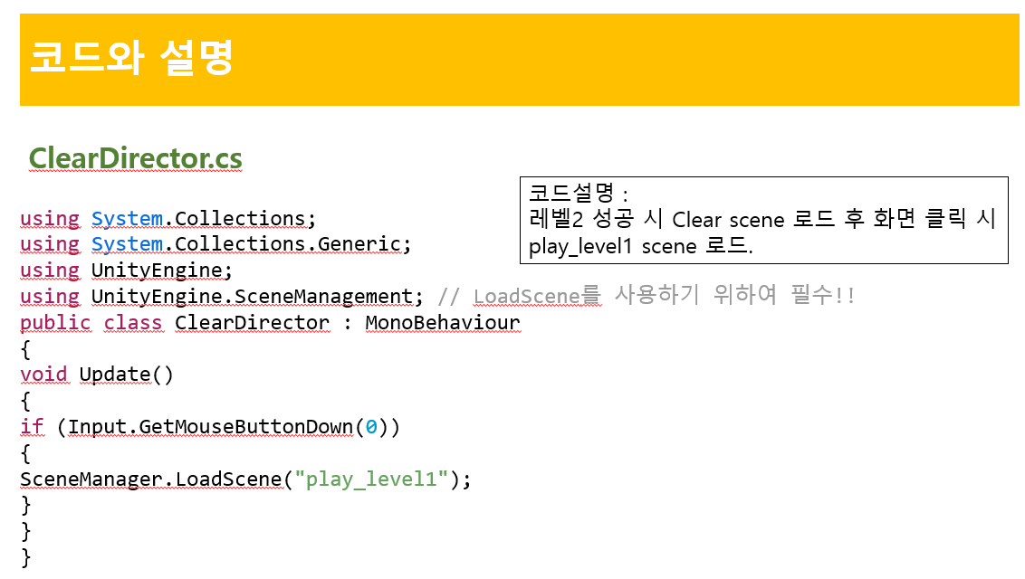Click the 'SceneManager.LoadScene' call text
The image size is (1025, 579).
tap(151, 479)
